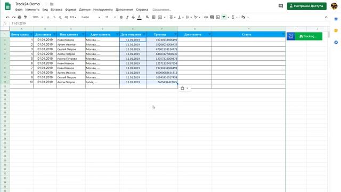Click the Сохранение status text
This screenshot has width=341, height=192.
pos(161,10)
